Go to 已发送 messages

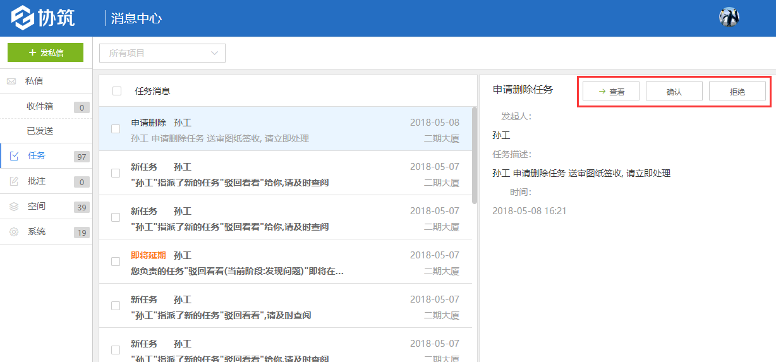tap(40, 131)
